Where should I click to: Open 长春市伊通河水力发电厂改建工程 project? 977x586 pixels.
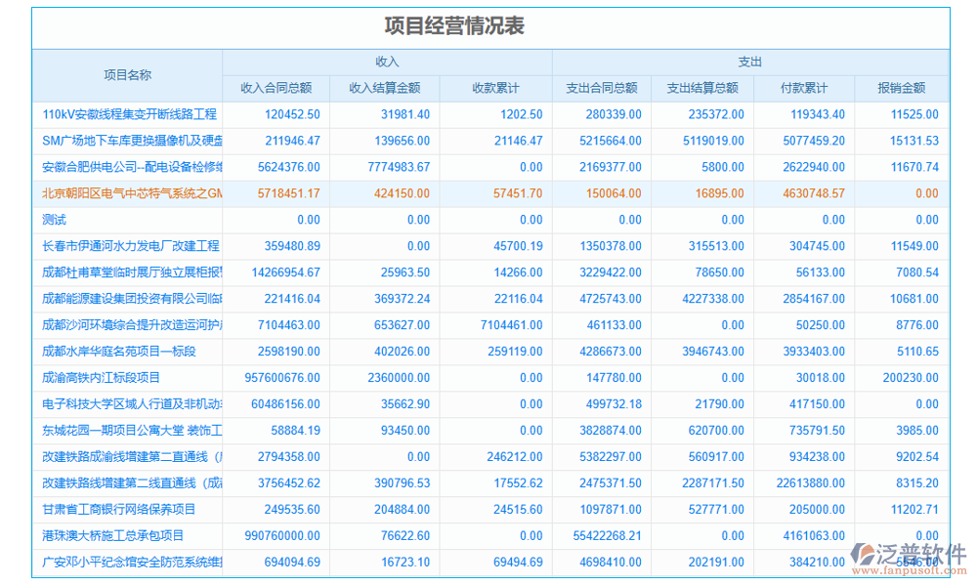[x=131, y=246]
